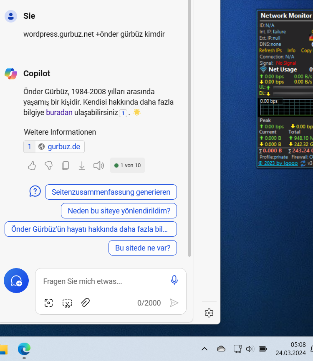Choose Önder Gürbüz'ün hayatı hakkında suggestion
This screenshot has width=313, height=361.
click(91, 229)
